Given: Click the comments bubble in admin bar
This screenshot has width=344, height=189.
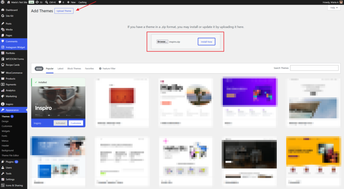Looking at the screenshot, I should 61,2.
